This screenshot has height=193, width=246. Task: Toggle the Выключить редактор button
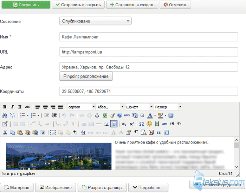pyautogui.click(x=217, y=185)
